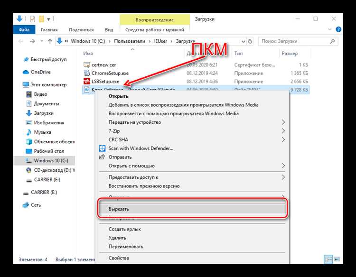Open the Видео folder in sidebar
The image size is (356, 277).
point(37,94)
